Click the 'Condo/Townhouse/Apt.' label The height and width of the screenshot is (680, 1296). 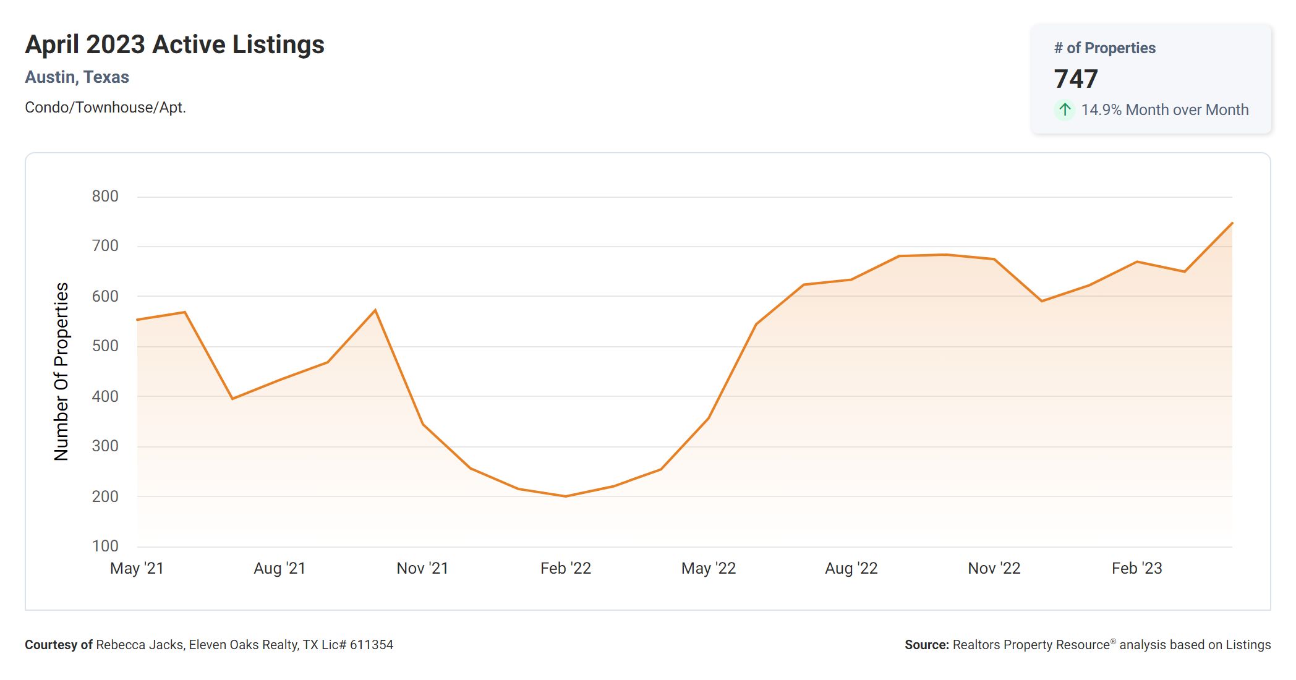105,108
